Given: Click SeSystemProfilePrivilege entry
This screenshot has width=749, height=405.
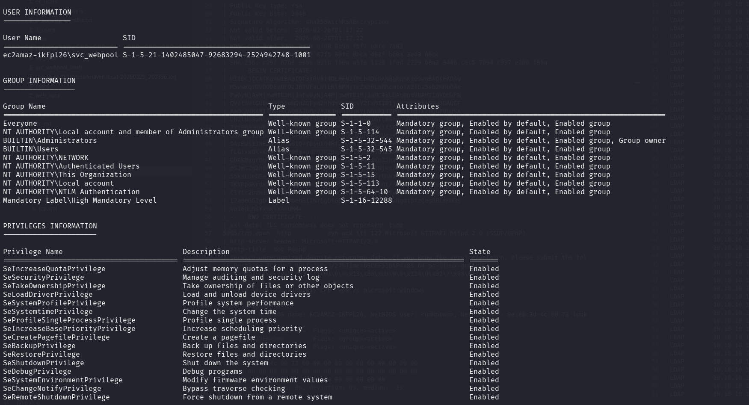Looking at the screenshot, I should point(54,303).
